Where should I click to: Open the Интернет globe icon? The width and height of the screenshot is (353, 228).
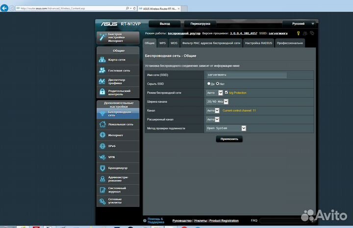click(102, 135)
